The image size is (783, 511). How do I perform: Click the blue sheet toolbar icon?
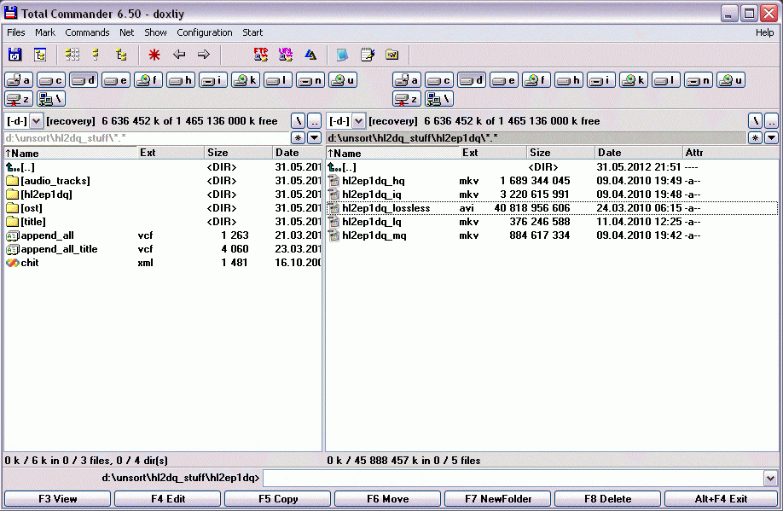(x=342, y=55)
